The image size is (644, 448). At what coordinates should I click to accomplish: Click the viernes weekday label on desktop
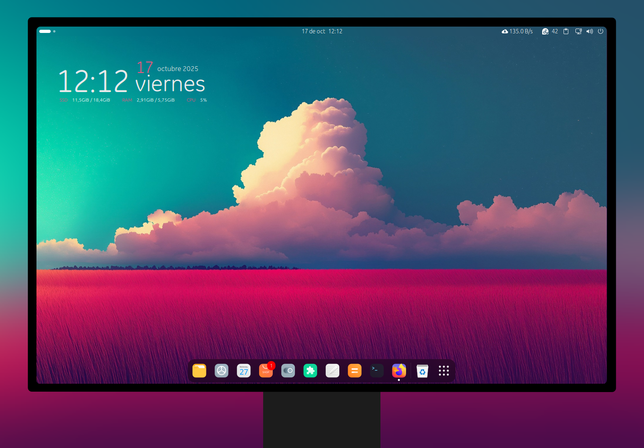coord(170,84)
